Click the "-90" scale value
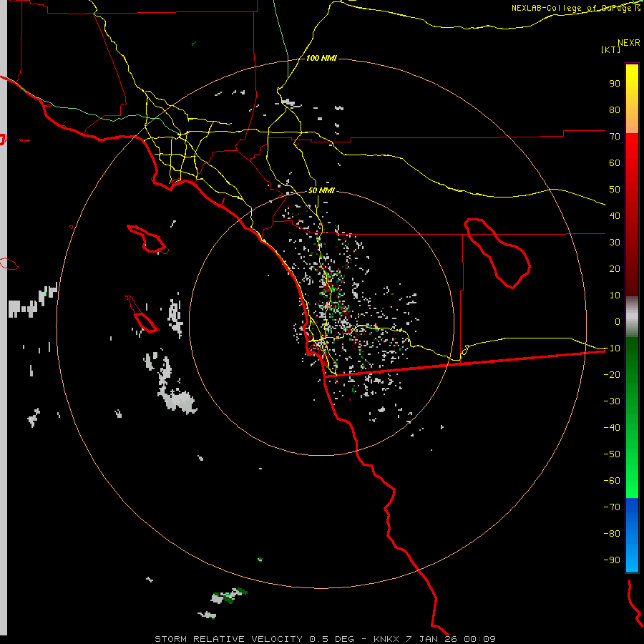This screenshot has height=644, width=644. (612, 560)
